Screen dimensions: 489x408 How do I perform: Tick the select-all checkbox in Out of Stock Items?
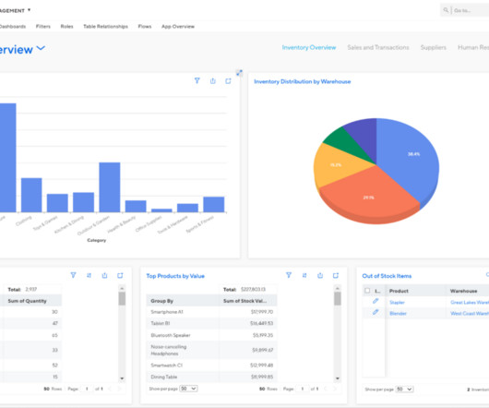[367, 291]
